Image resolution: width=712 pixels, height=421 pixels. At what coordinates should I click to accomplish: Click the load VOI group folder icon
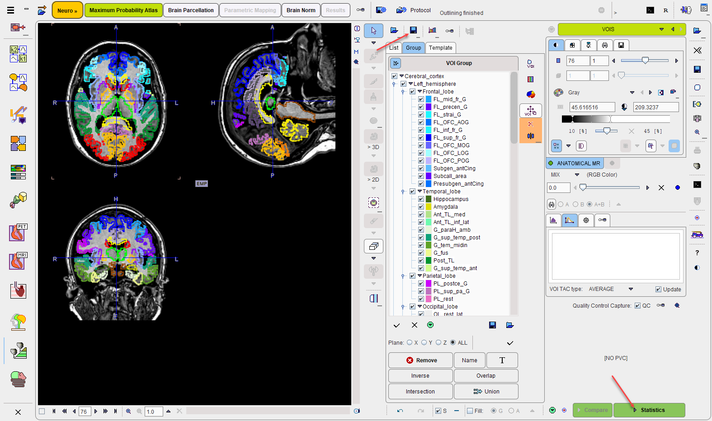510,325
